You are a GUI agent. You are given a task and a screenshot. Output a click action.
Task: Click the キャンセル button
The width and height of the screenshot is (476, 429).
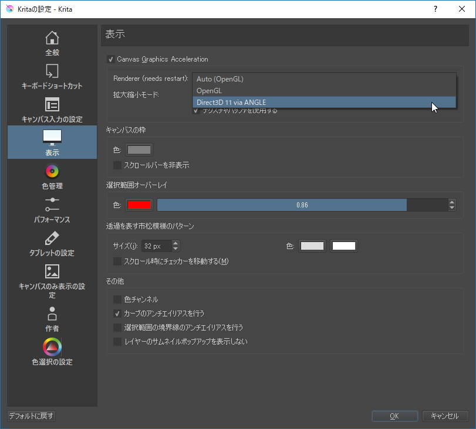pos(445,416)
